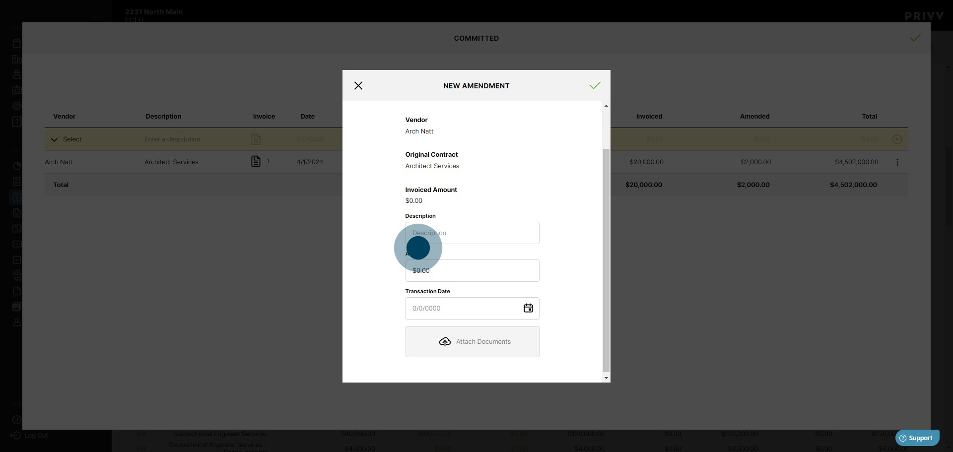953x452 pixels.
Task: Click the $0.00 amount input field
Action: coord(472,270)
